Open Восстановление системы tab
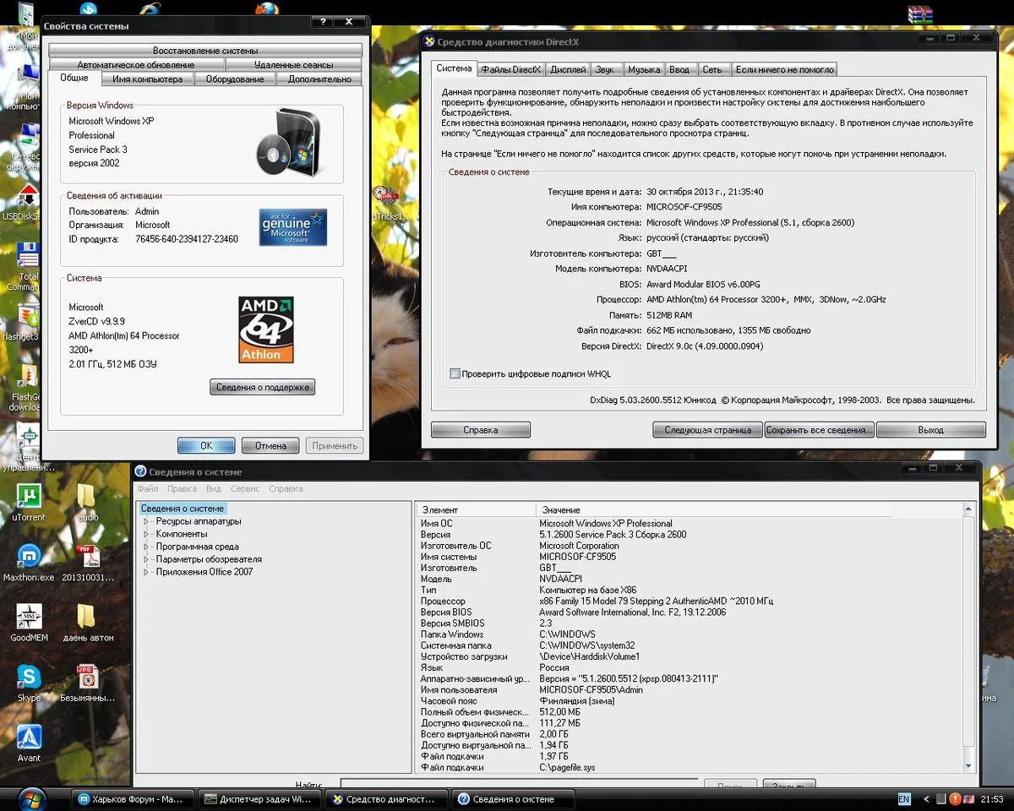1014x811 pixels. point(205,51)
